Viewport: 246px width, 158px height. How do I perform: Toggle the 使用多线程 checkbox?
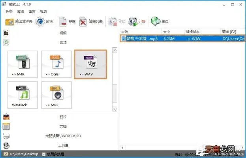coord(44,154)
